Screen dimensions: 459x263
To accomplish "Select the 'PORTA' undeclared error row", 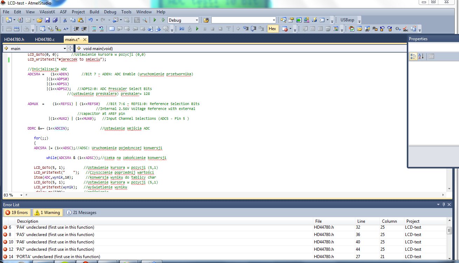I will [224, 257].
